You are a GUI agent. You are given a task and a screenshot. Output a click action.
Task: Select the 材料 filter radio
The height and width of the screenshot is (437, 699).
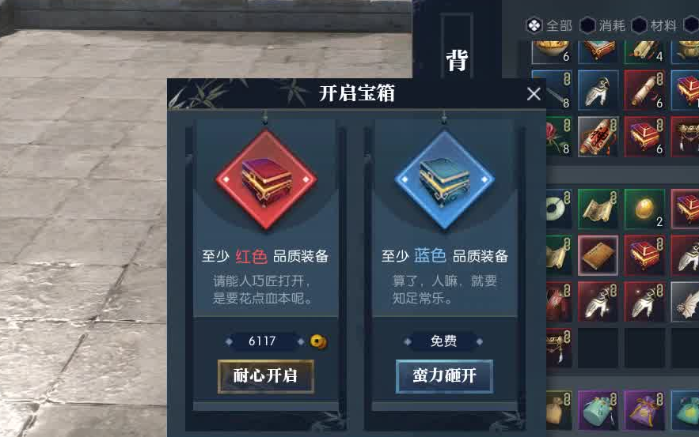(655, 25)
